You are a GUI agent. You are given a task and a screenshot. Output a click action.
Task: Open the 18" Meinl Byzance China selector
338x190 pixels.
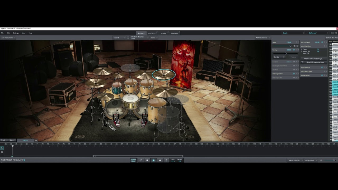click(x=139, y=38)
